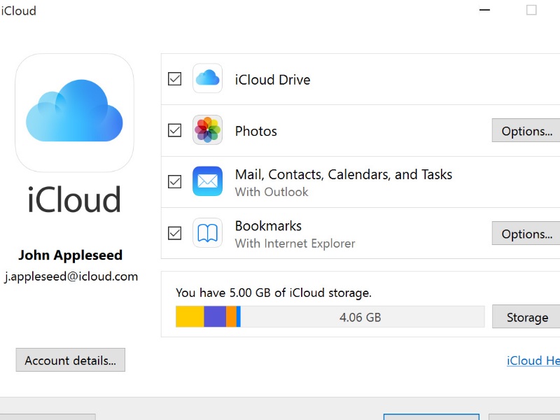The width and height of the screenshot is (560, 420).
Task: Click the 'With Internet Explorer' subtitle
Action: (x=295, y=244)
